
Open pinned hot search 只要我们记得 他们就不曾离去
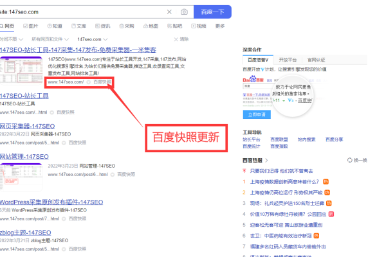tap(281, 171)
